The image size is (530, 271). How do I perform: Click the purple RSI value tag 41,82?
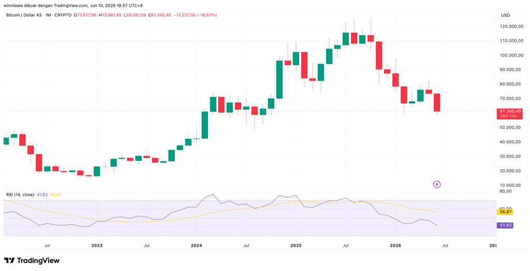tap(505, 225)
